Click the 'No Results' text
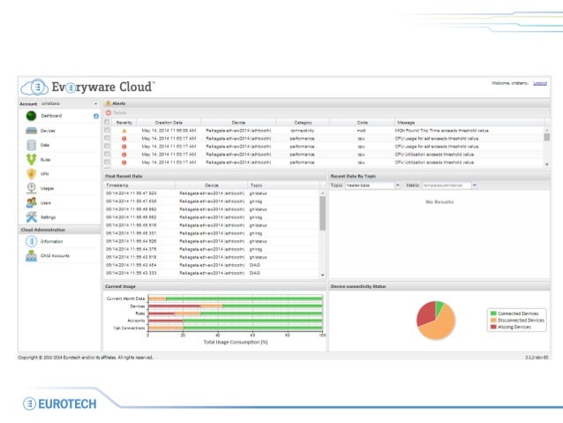 pos(439,202)
